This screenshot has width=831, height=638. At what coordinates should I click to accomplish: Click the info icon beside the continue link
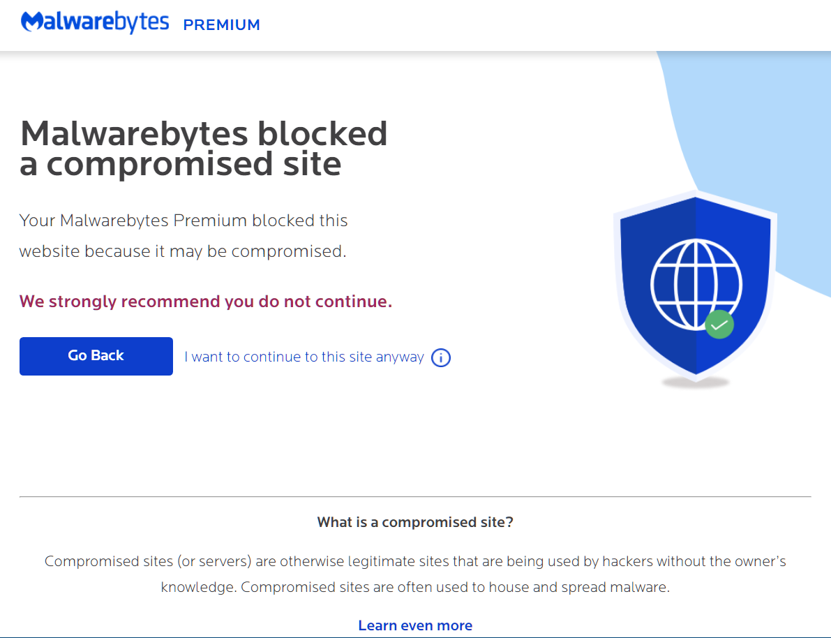pos(441,357)
